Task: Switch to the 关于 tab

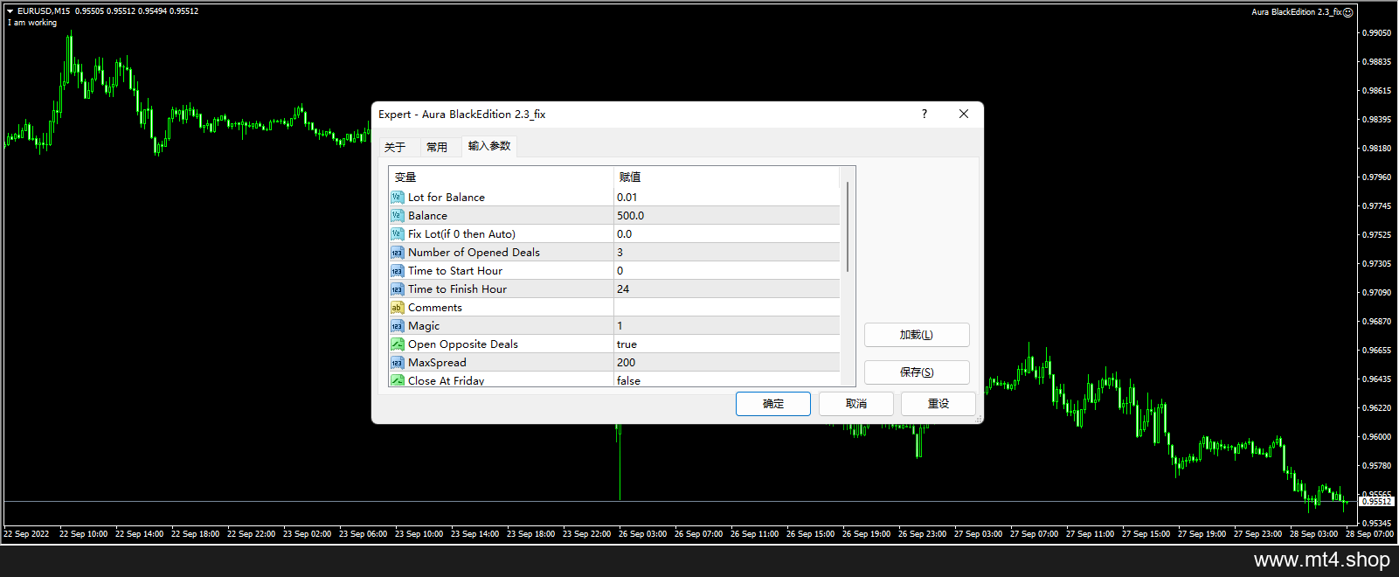Action: (395, 147)
